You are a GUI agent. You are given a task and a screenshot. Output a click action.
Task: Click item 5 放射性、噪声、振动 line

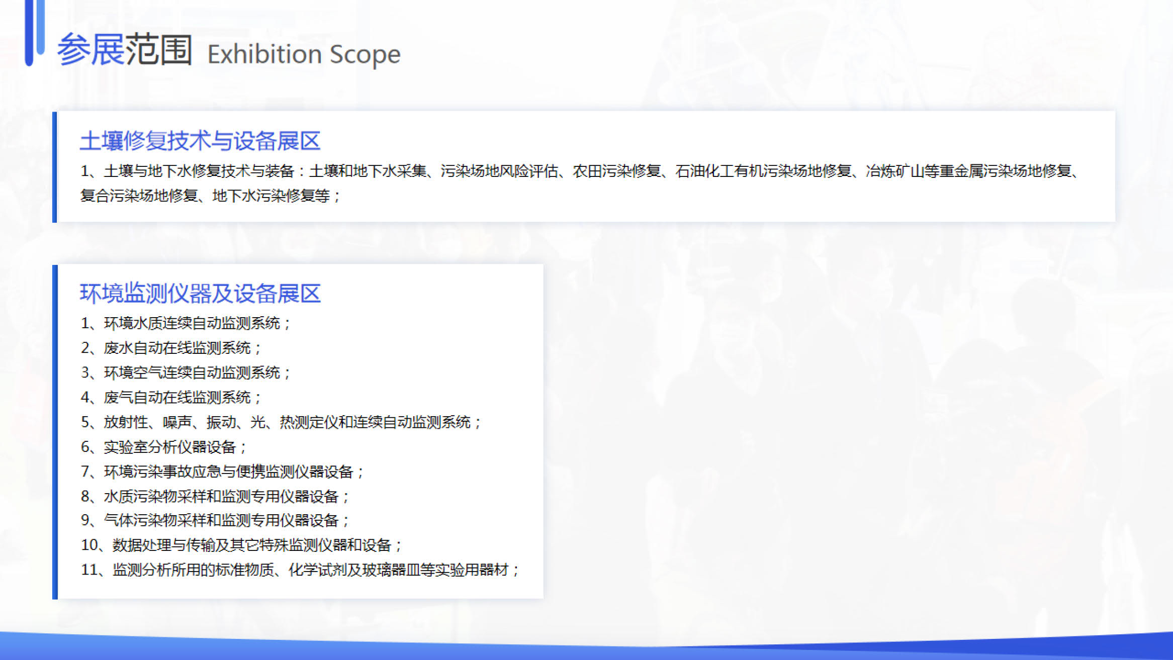point(281,422)
